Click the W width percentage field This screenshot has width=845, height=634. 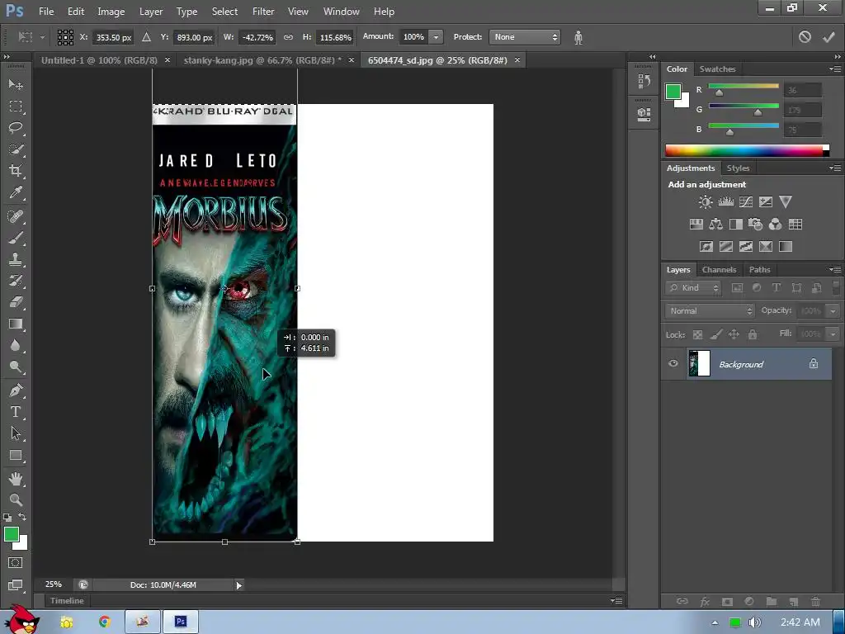(257, 37)
